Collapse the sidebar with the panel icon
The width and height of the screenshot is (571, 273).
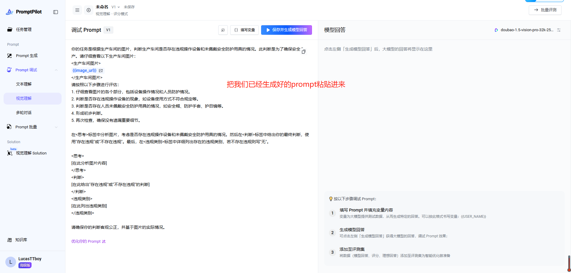(x=56, y=12)
